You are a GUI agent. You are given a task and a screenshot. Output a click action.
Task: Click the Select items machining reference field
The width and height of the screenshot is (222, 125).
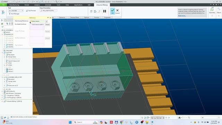[x=37, y=21]
